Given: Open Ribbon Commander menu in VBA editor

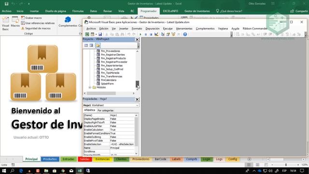Looking at the screenshot, I should [255, 29].
